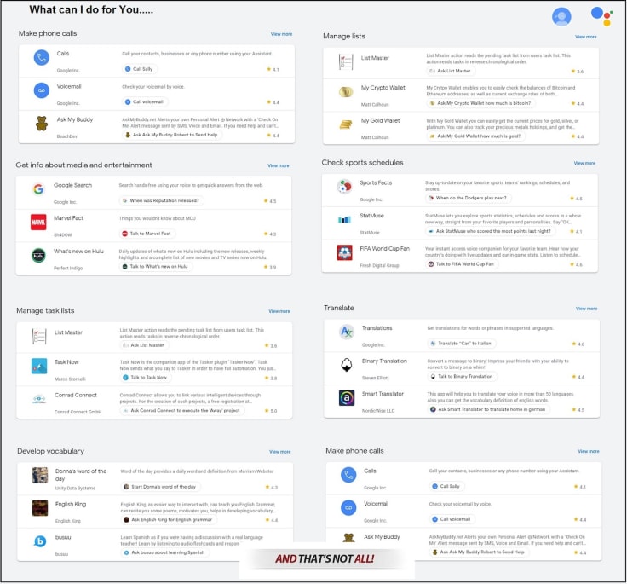Select 'When do the Dodgers play next?' chip
The width and height of the screenshot is (627, 584).
(469, 198)
